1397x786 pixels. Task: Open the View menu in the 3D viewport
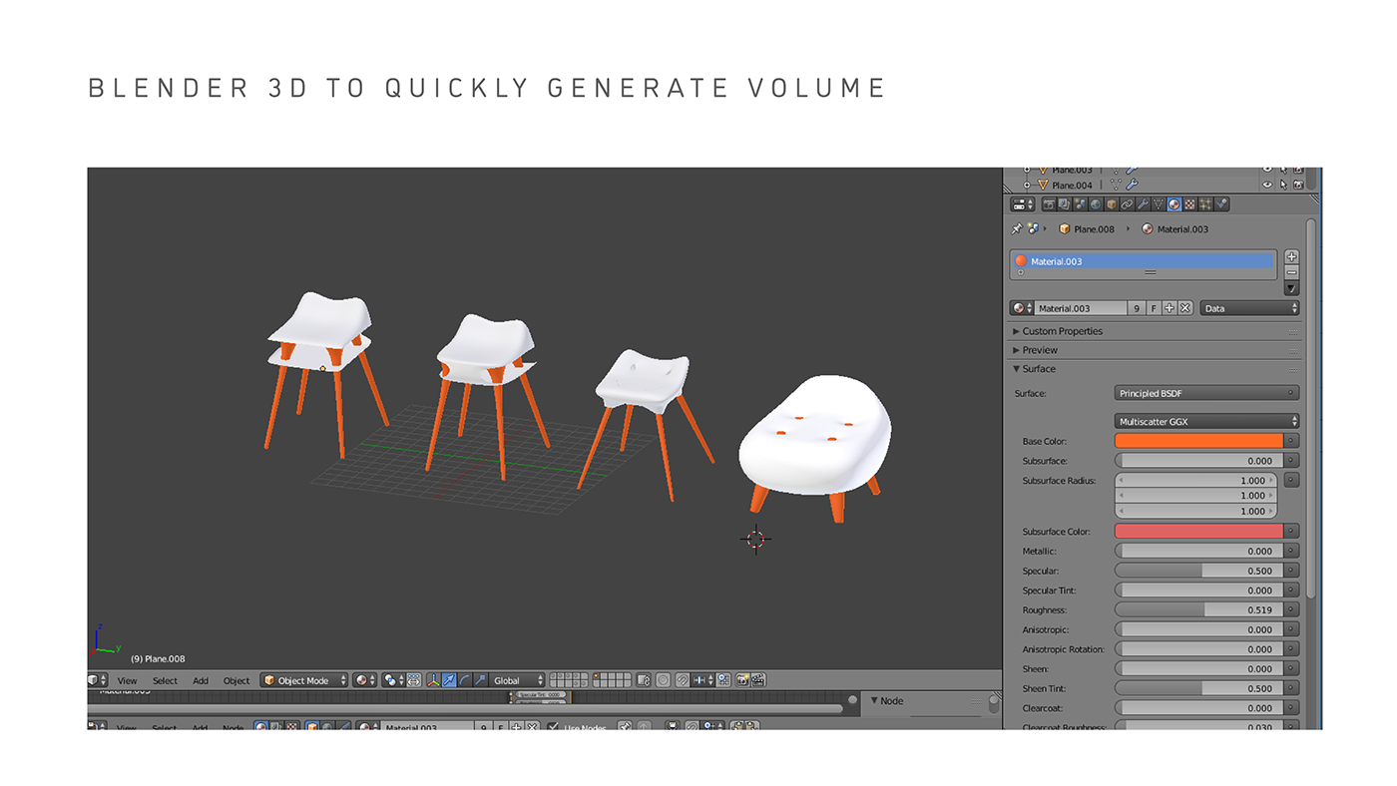coord(127,679)
